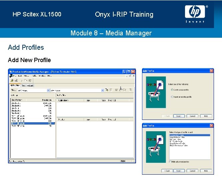Click Cancel in the profile type list dialog
This screenshot has height=180, width=222.
coord(192,171)
